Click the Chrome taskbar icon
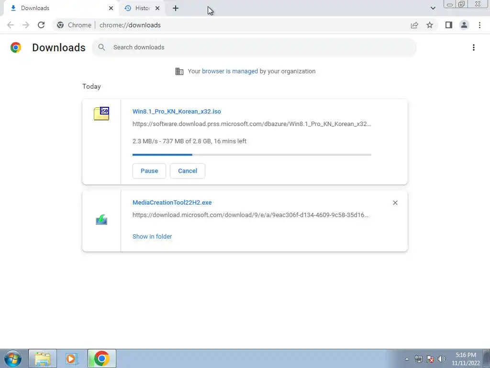Image resolution: width=490 pixels, height=368 pixels. point(101,358)
